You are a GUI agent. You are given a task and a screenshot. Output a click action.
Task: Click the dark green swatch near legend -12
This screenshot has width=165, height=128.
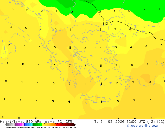click(x=34, y=125)
